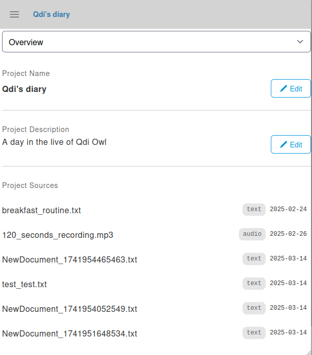Image resolution: width=312 pixels, height=355 pixels.
Task: Click pencil icon next to Qdi's diary name
Action: 283,88
